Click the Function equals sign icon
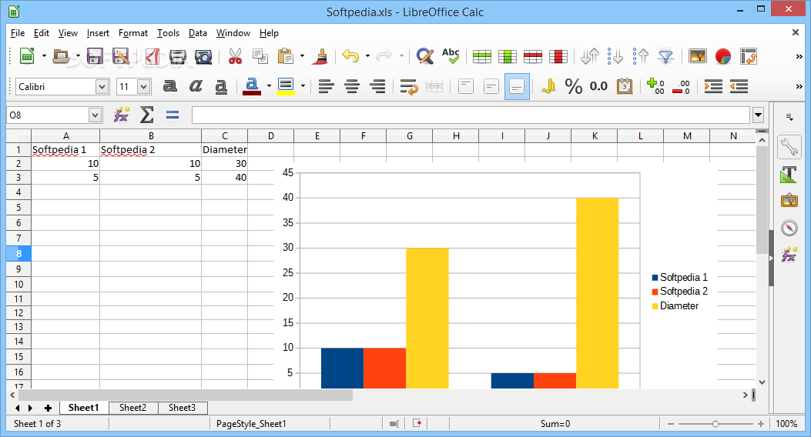The width and height of the screenshot is (811, 437). [173, 115]
